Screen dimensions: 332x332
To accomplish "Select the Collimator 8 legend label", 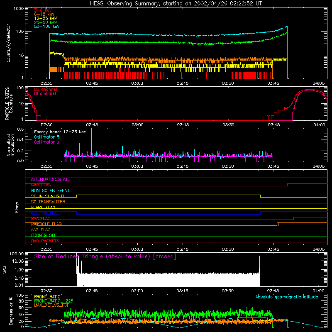I will (x=46, y=137).
